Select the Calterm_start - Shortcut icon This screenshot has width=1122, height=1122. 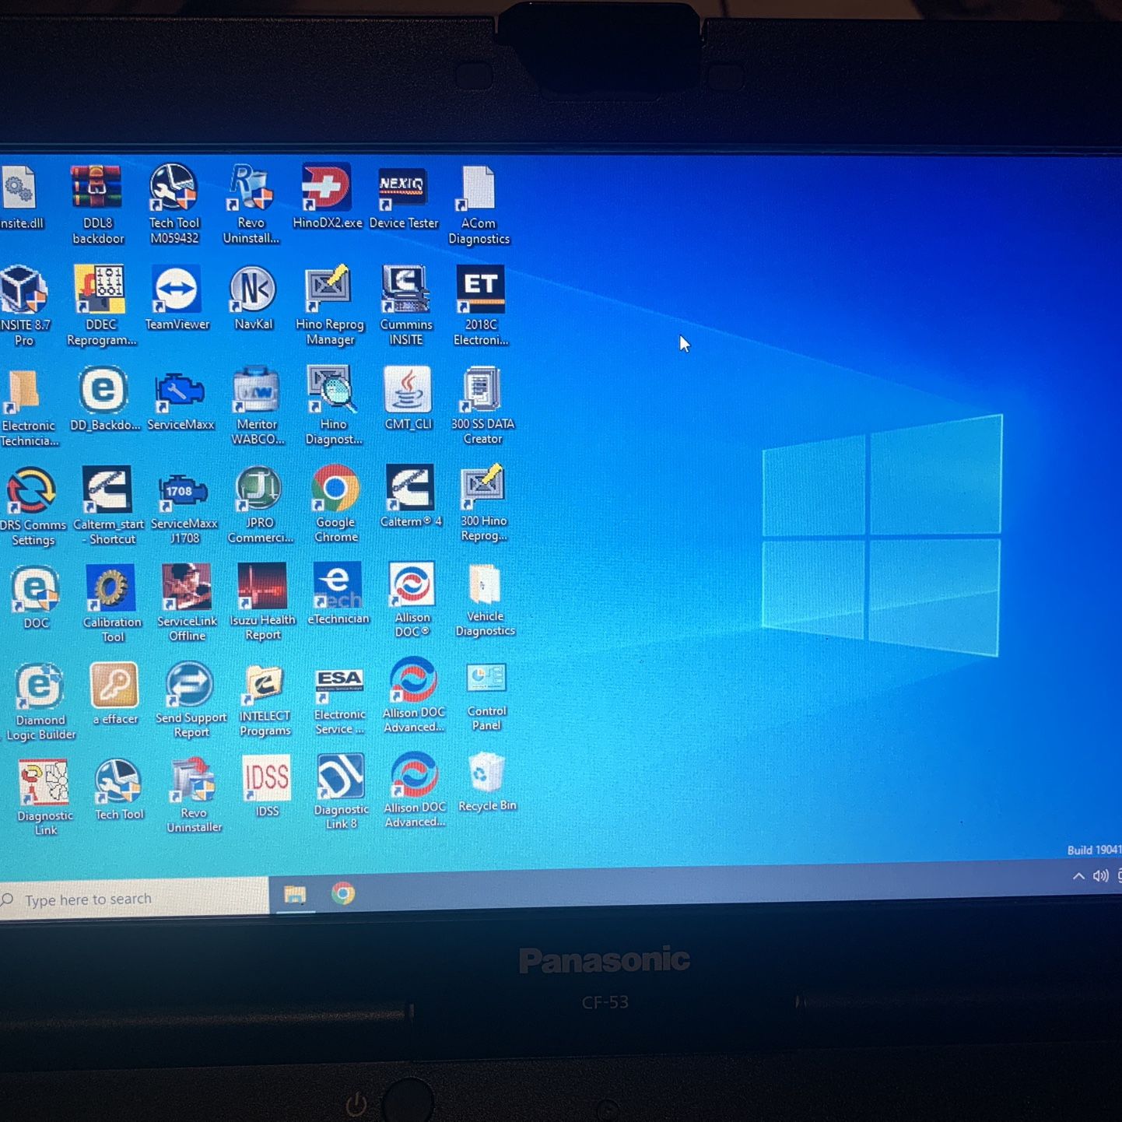click(x=107, y=490)
